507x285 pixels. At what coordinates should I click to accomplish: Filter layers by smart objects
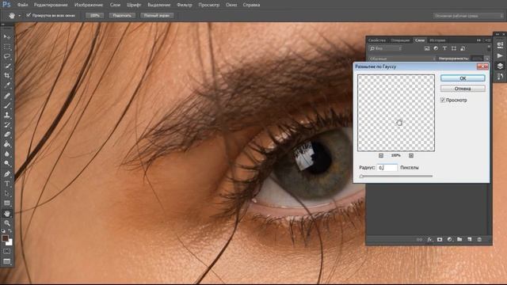coord(463,48)
